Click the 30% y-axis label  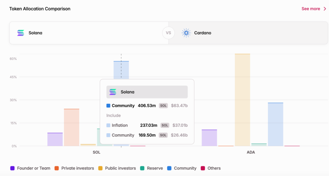coord(13,100)
